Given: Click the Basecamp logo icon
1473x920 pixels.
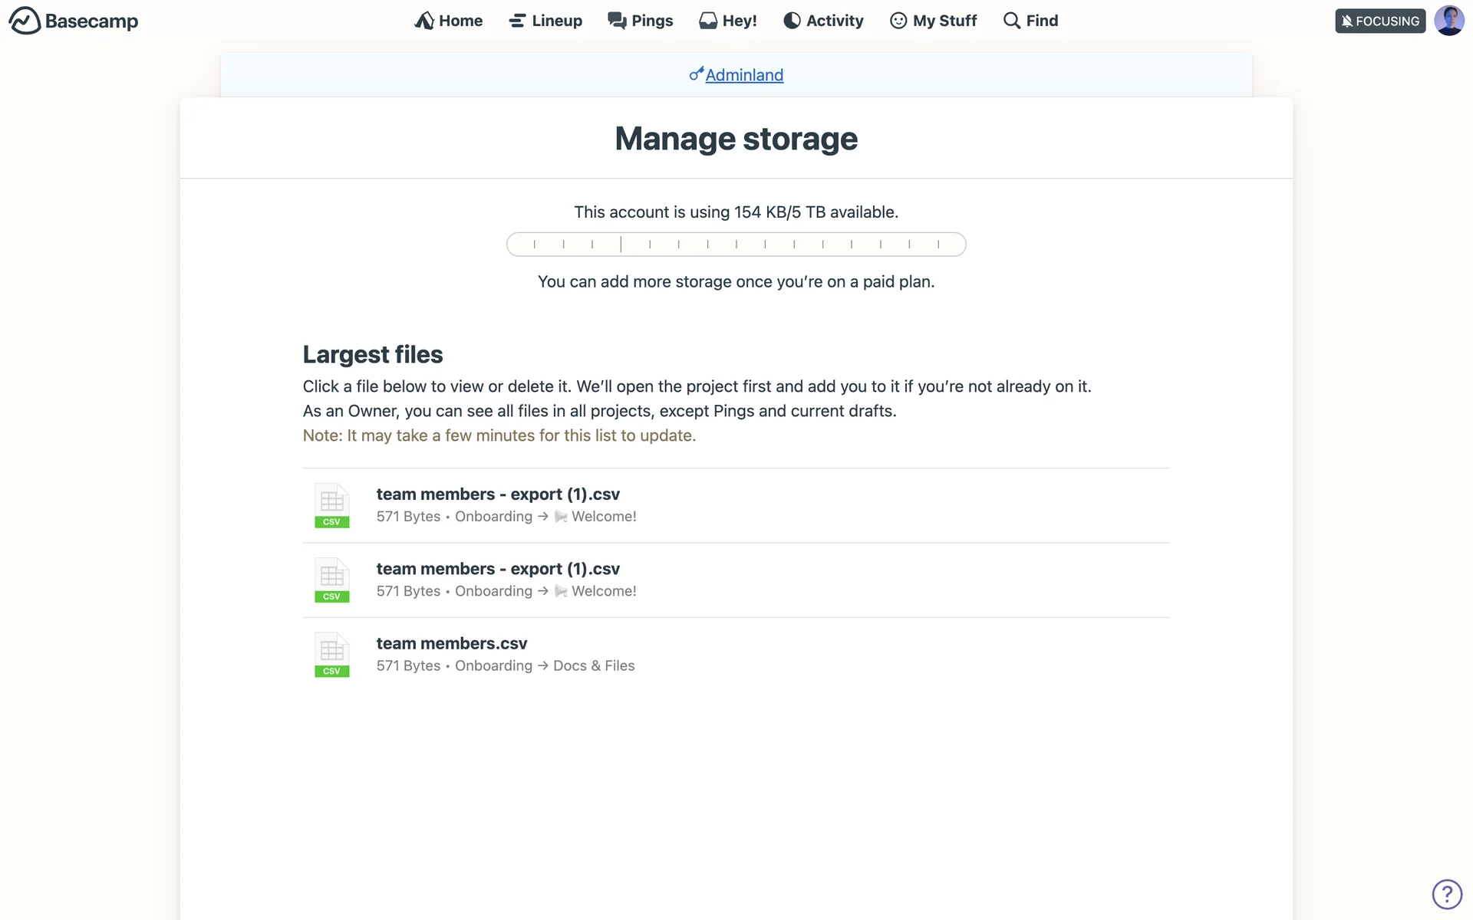Looking at the screenshot, I should [x=25, y=21].
